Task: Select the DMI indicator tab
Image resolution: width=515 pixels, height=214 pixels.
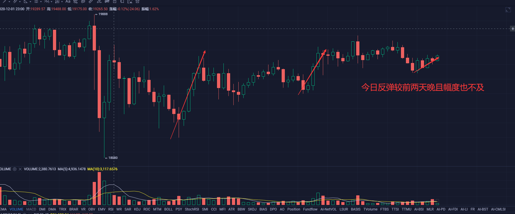Action: [x=42, y=209]
